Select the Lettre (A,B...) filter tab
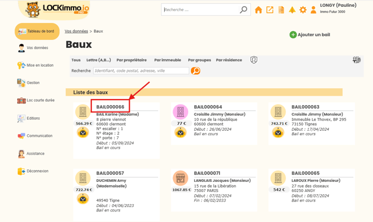The height and width of the screenshot is (222, 373). coord(99,60)
